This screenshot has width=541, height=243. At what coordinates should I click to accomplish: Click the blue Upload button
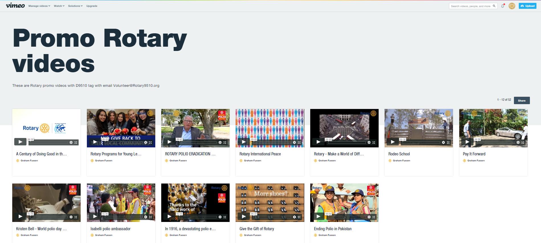coord(528,6)
